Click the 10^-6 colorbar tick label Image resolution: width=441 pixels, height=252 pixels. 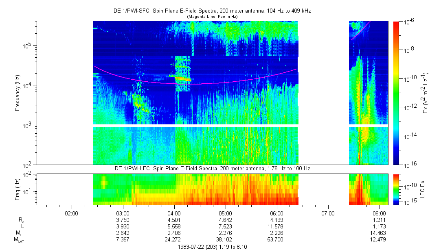coord(409,22)
